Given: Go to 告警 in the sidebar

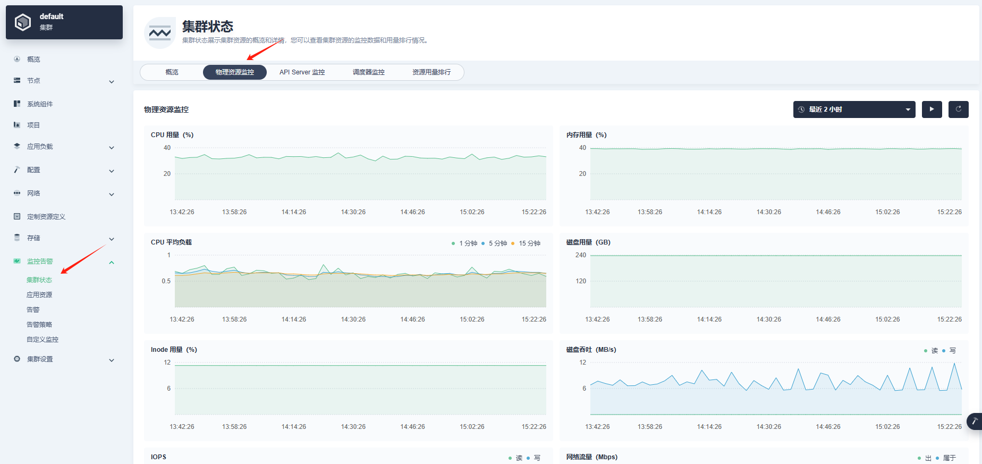Looking at the screenshot, I should click(x=33, y=309).
